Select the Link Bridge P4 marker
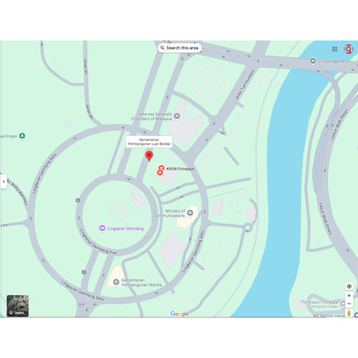 pos(313,61)
